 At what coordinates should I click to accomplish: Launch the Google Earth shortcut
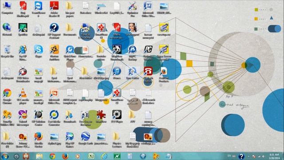[85, 138]
